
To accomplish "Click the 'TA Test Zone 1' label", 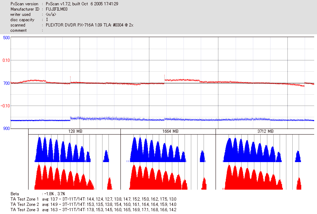I will (x=24, y=199).
